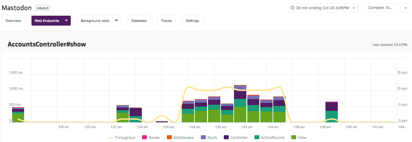
Task: Go to the Database tab
Action: [139, 21]
